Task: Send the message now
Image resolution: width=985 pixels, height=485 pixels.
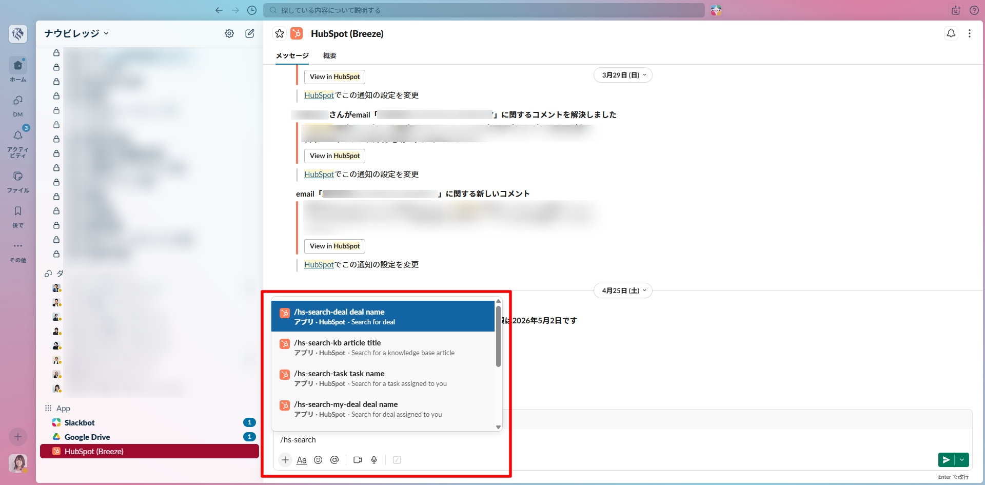Action: click(x=946, y=460)
